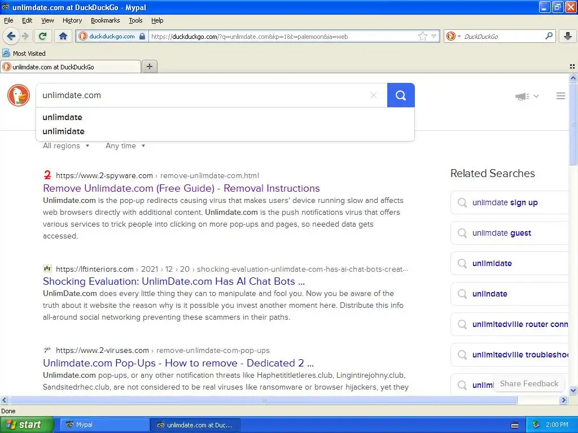Open the tab groups grid icon
The width and height of the screenshot is (578, 433).
[572, 67]
